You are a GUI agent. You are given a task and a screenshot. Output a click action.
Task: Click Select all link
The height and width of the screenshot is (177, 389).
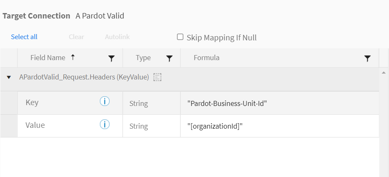click(x=24, y=37)
